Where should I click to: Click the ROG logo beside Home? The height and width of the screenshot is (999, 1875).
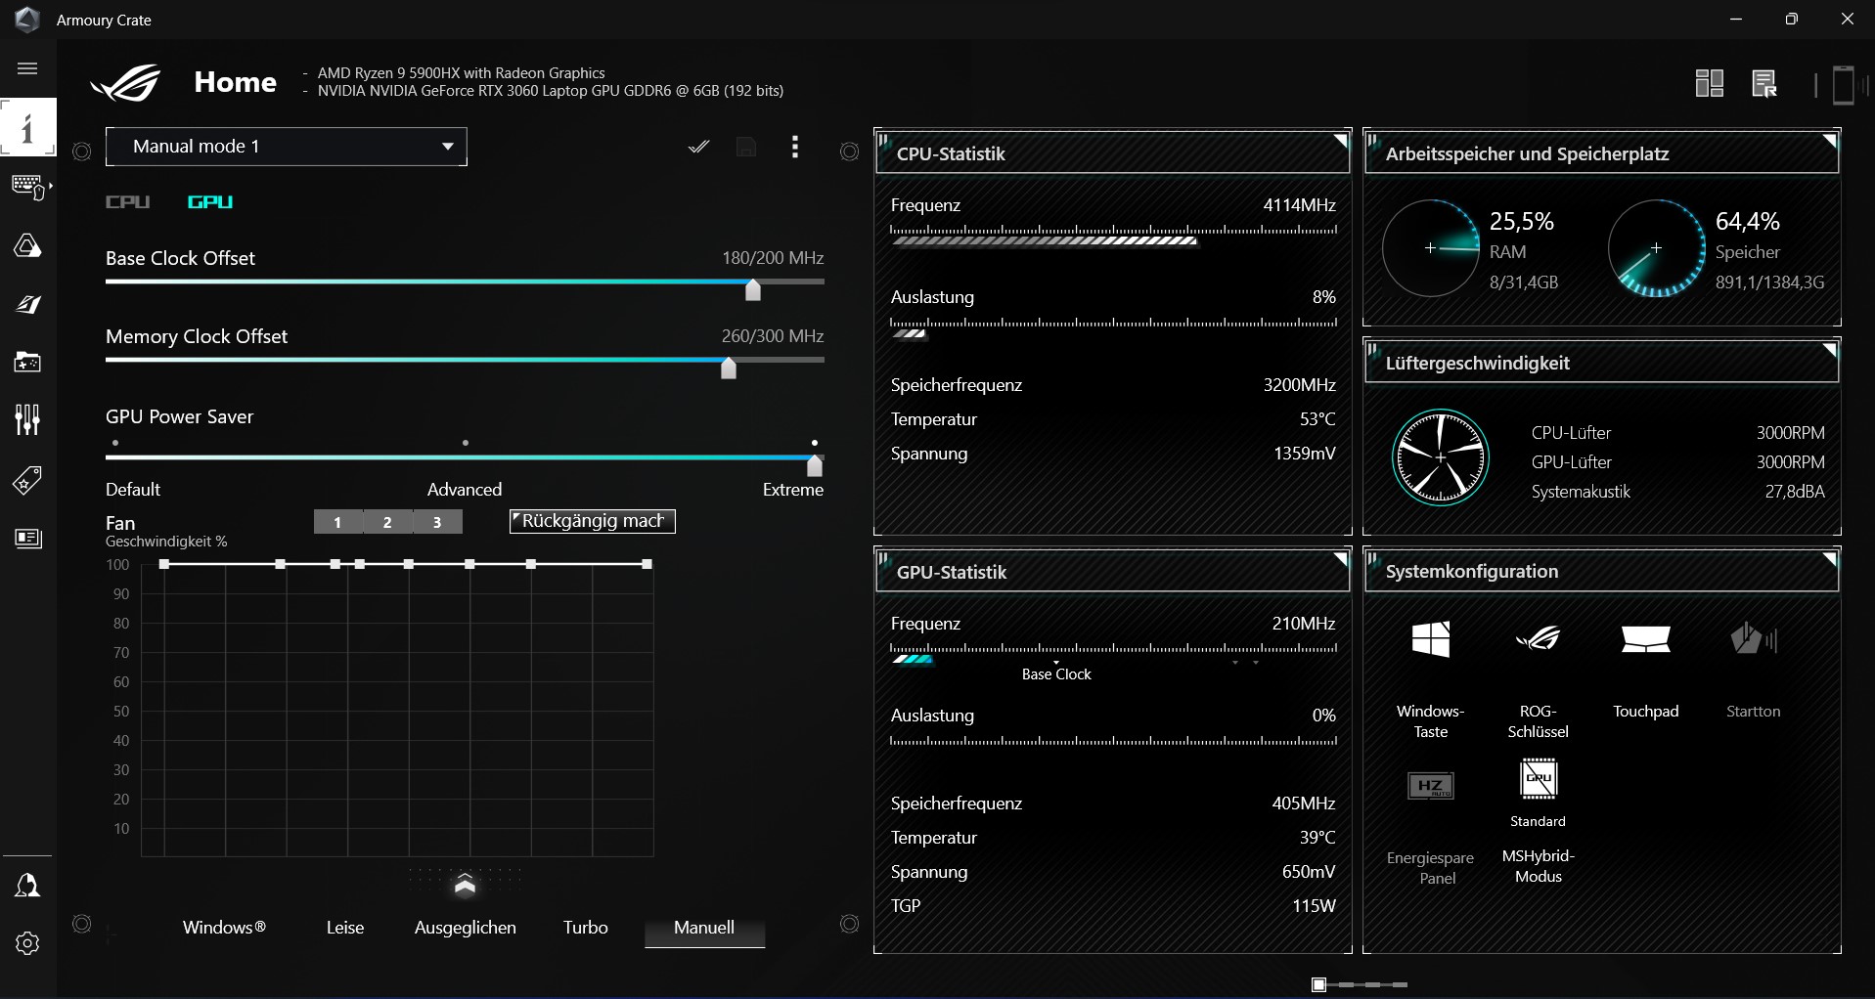coord(126,83)
